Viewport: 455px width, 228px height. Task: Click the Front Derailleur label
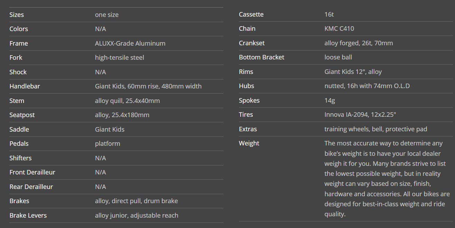point(32,172)
